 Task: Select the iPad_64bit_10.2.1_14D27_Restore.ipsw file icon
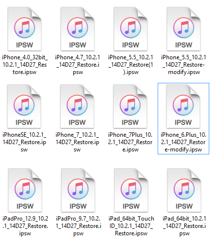184,190
